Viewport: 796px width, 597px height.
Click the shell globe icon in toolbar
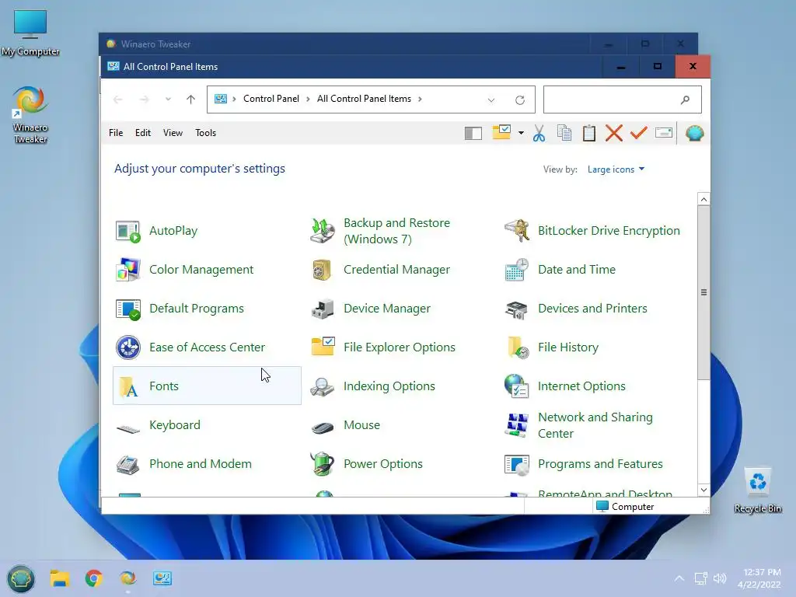[x=694, y=133]
